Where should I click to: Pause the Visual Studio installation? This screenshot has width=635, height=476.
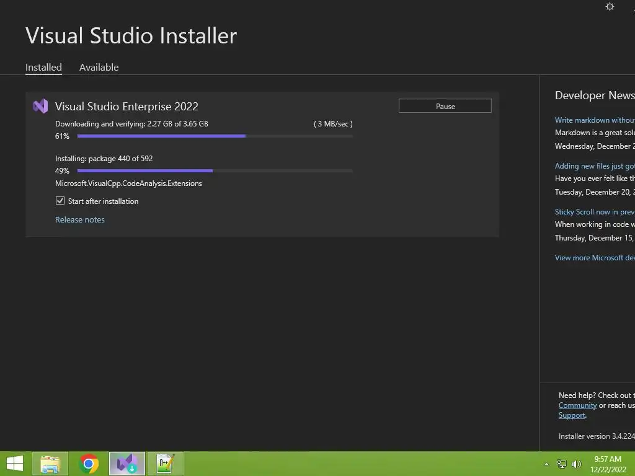pos(445,106)
